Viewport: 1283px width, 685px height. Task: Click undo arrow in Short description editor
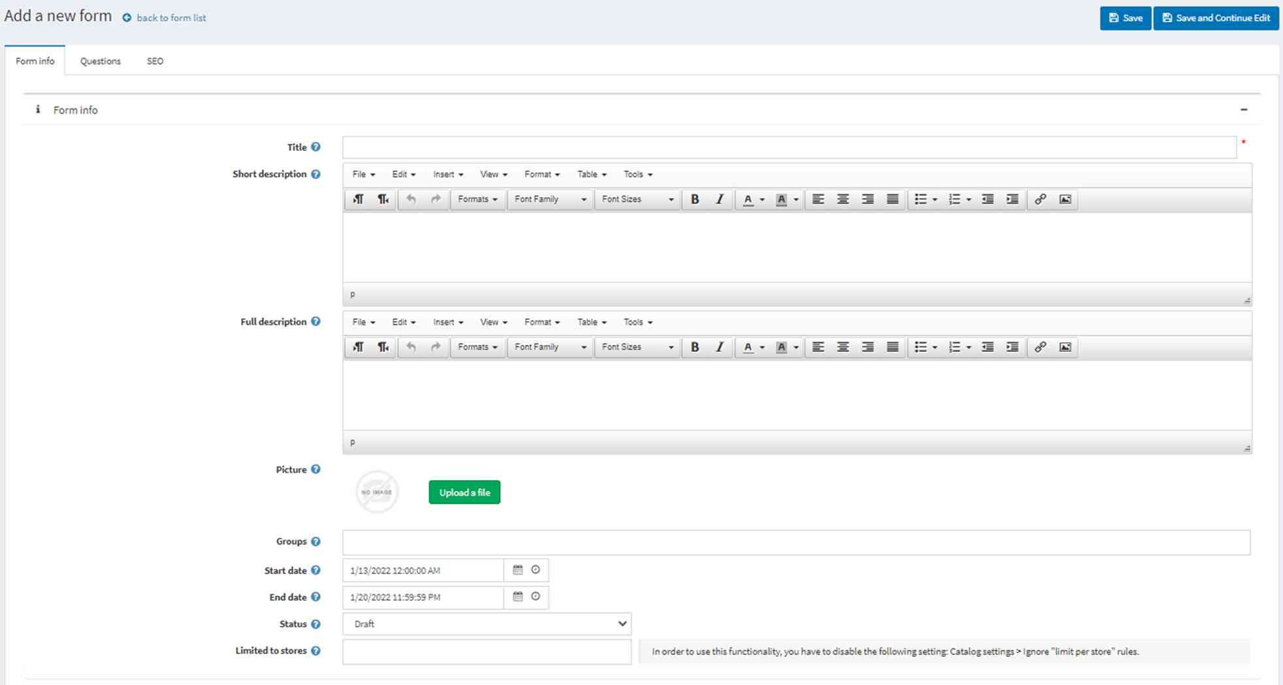[411, 199]
